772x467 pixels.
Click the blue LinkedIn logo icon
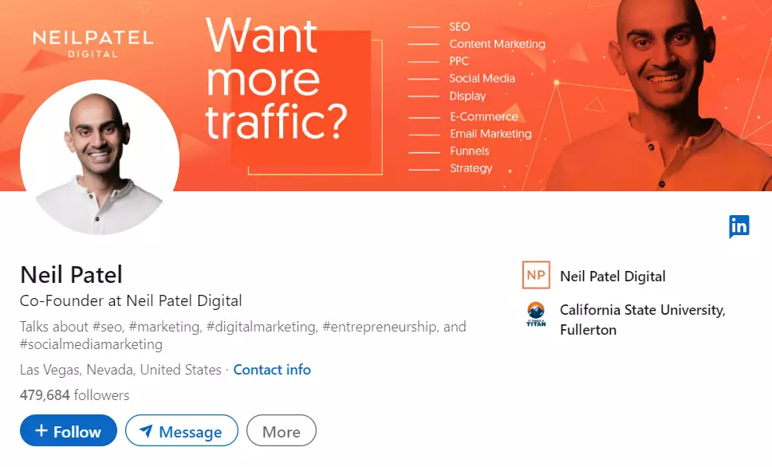point(739,226)
